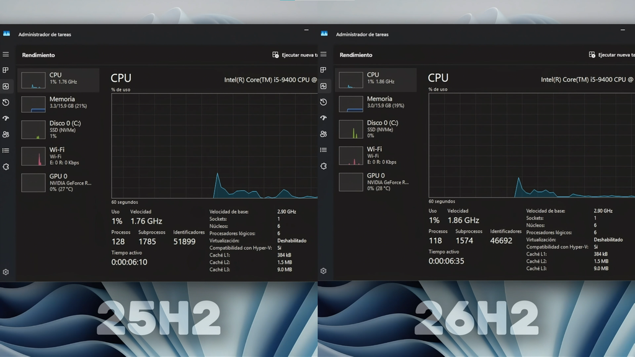Click Task Manager app icon in right title bar
The width and height of the screenshot is (635, 357).
tap(324, 33)
